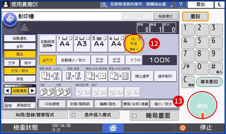Screen dimensions: 226x134
Task: Click the 檢查模式 button
Action: pos(165,16)
